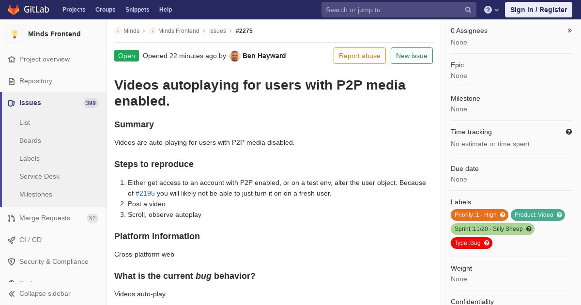Click help icon on Type::Bug label
Image resolution: width=581 pixels, height=305 pixels.
click(x=487, y=243)
